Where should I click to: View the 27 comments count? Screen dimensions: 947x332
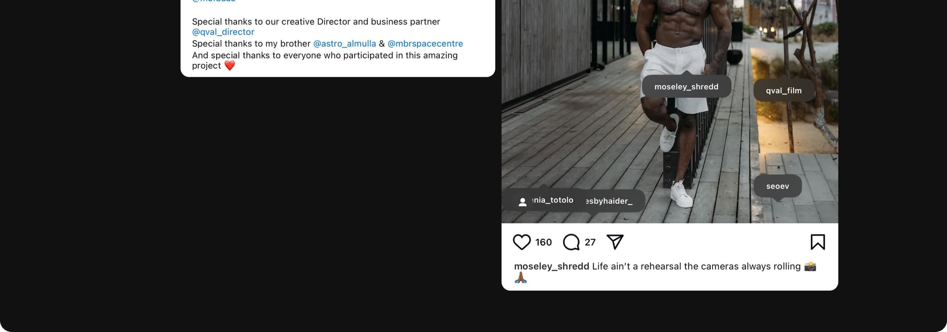click(x=590, y=242)
